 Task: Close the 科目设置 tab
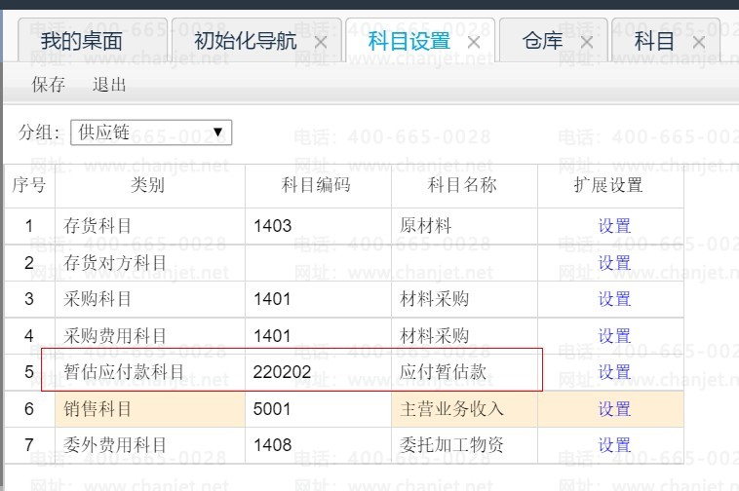474,43
